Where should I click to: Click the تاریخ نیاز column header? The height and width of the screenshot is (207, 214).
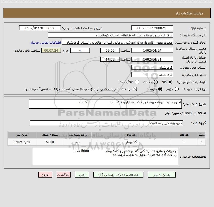click(22, 135)
